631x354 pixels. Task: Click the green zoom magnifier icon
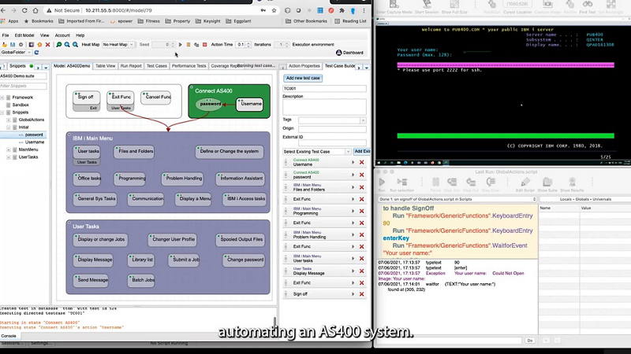58,45
